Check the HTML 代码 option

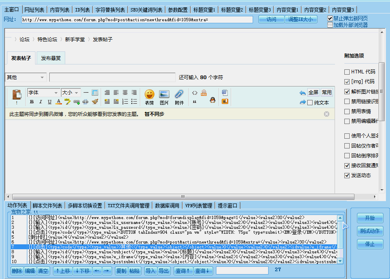pyautogui.click(x=347, y=72)
